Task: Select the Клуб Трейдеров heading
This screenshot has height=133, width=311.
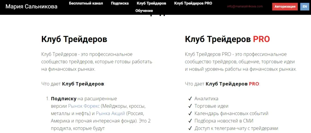Action: click(74, 39)
